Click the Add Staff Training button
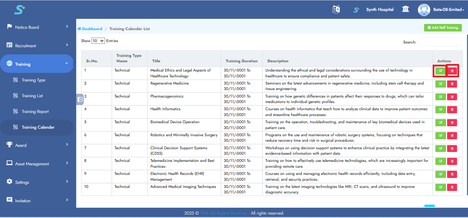 (443, 28)
